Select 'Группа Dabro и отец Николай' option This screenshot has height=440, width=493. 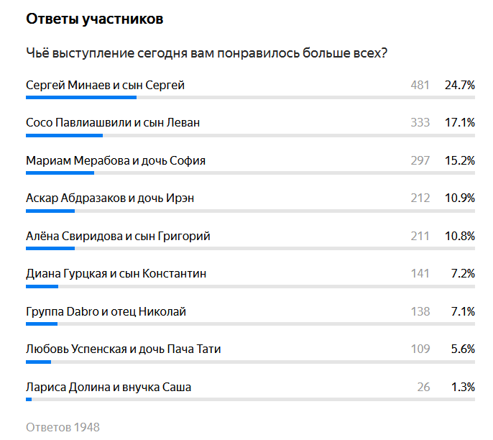tap(106, 311)
